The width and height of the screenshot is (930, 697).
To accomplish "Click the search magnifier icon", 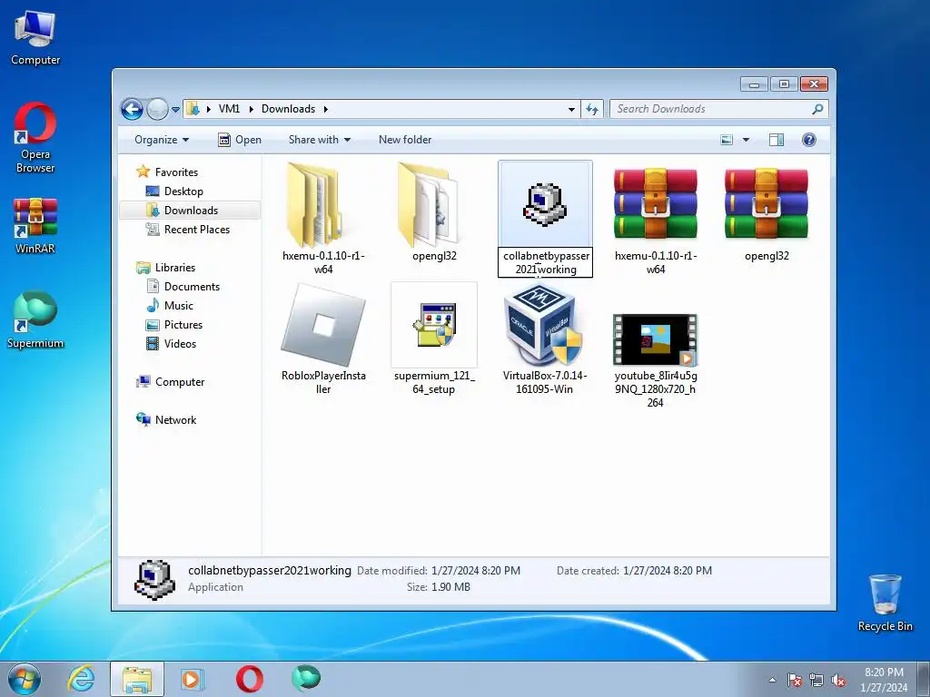I will [x=817, y=109].
